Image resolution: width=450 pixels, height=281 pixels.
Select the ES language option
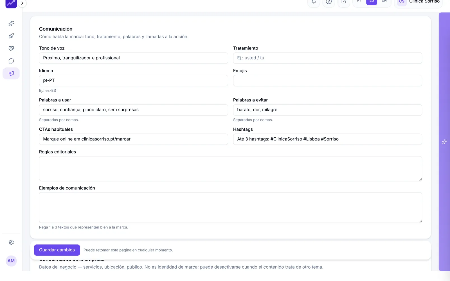(x=372, y=2)
